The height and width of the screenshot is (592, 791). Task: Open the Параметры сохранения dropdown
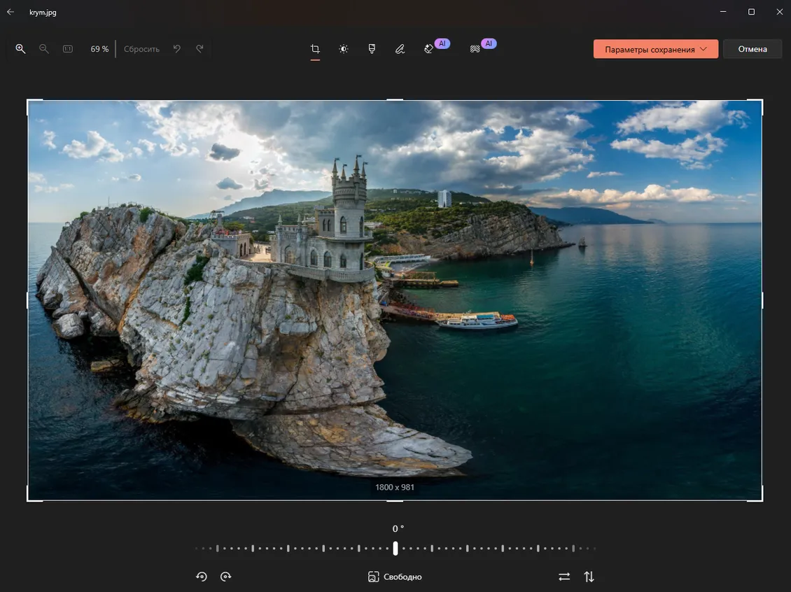[x=655, y=48]
